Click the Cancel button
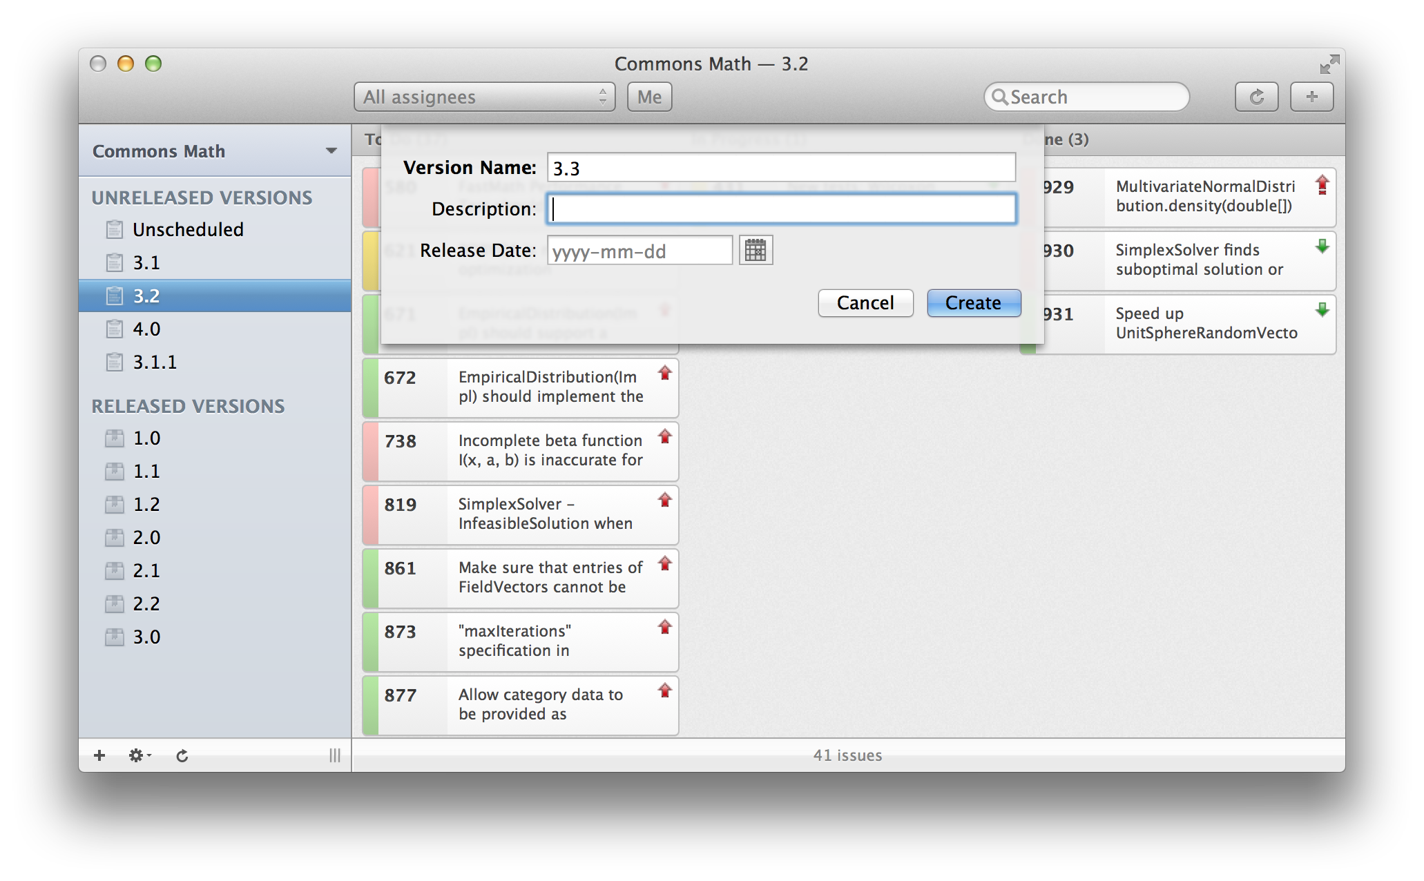Viewport: 1424px width, 881px height. tap(865, 302)
